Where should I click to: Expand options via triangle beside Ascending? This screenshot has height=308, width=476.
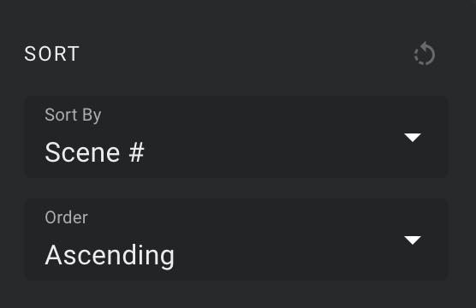pos(413,240)
